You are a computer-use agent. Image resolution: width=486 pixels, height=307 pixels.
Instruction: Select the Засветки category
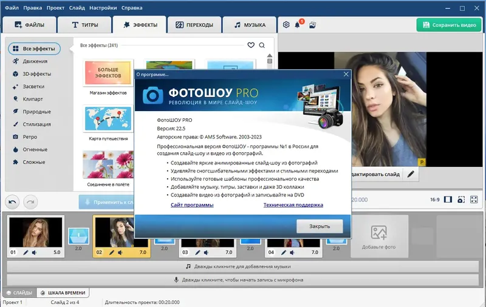pyautogui.click(x=29, y=87)
